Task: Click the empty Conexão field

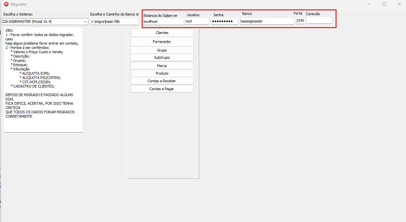Action: [x=319, y=20]
